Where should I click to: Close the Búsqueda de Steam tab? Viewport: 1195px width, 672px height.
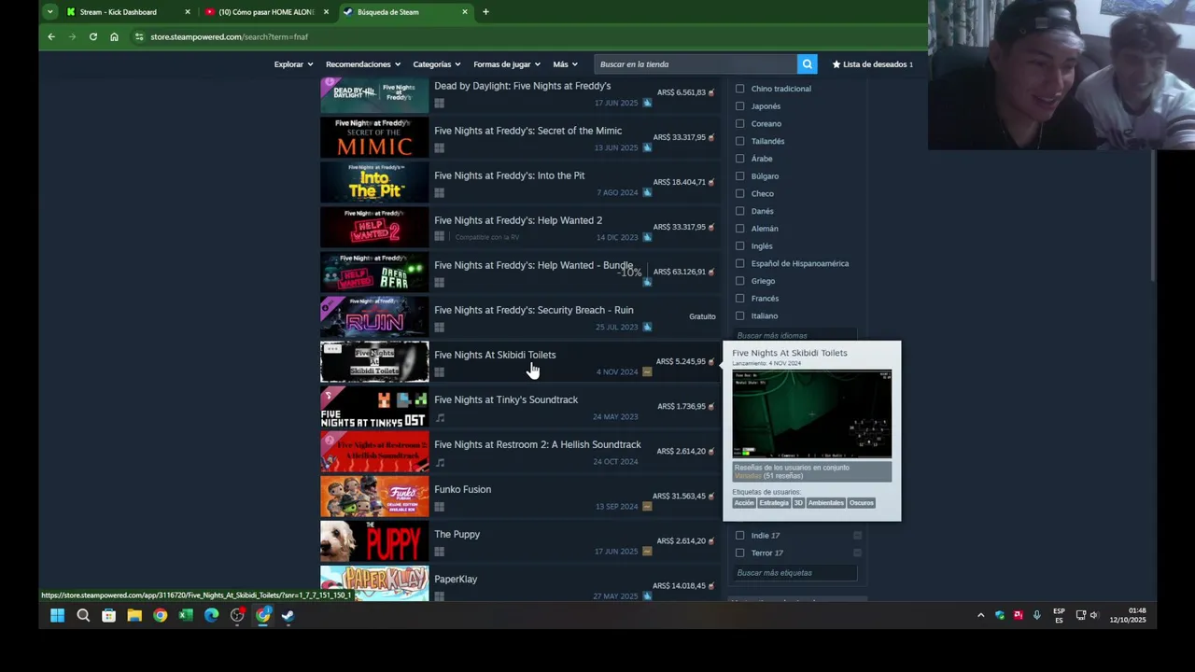[x=465, y=12]
